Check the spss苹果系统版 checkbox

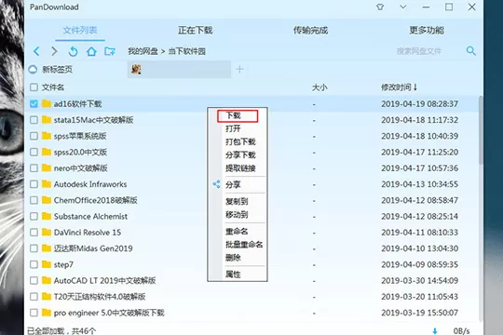(34, 136)
